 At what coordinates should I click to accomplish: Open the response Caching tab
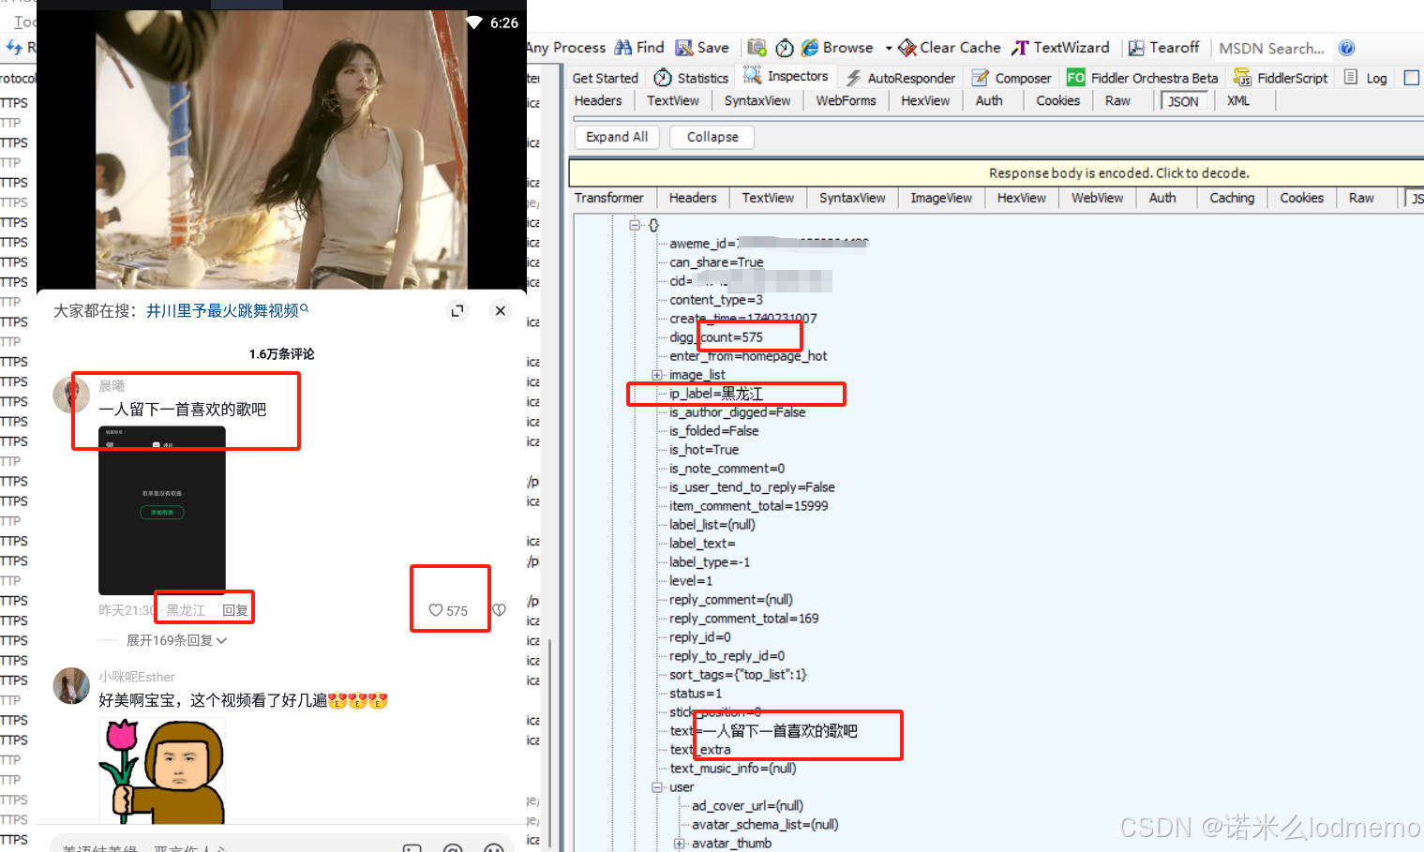1232,198
